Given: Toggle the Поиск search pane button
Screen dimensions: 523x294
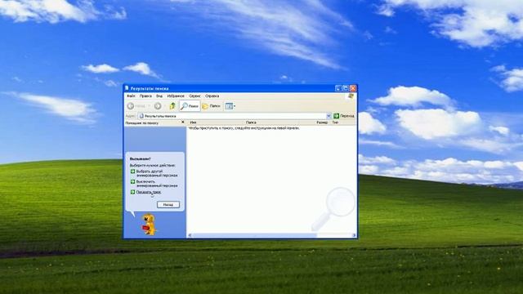Looking at the screenshot, I should pos(190,106).
